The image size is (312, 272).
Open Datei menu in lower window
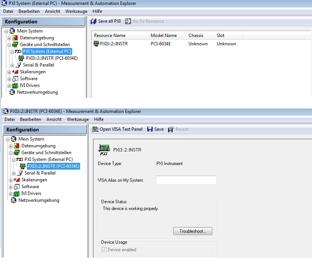[x=10, y=119]
